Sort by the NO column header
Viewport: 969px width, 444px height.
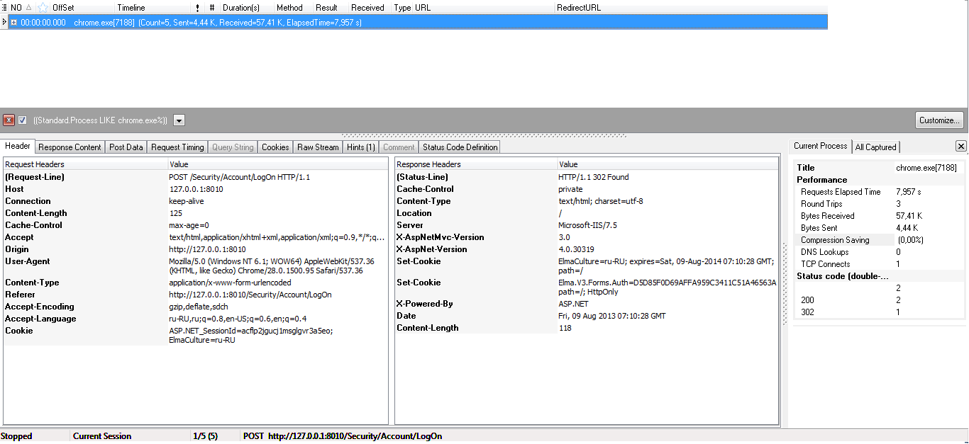16,8
